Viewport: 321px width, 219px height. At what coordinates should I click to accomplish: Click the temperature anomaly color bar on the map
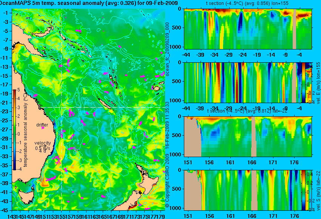14,130
